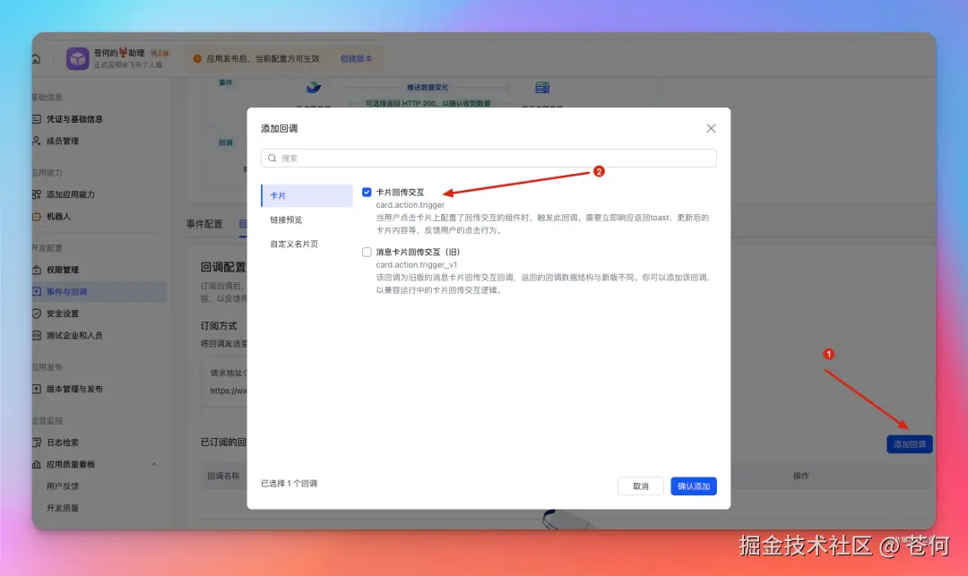Screen dimensions: 968x576
Task: Click the 权限管理 shield icon
Action: pos(36,270)
